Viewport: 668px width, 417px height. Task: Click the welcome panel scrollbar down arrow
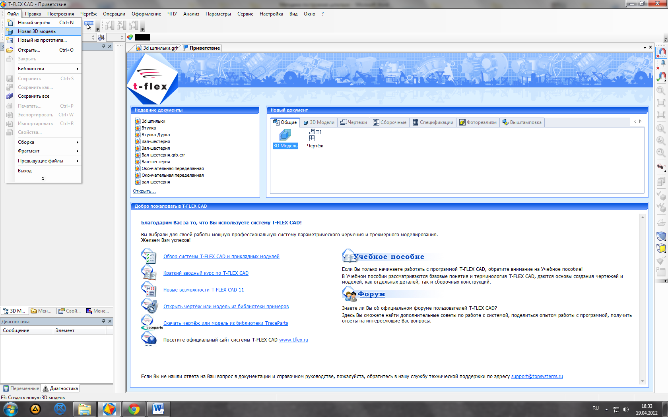point(642,381)
